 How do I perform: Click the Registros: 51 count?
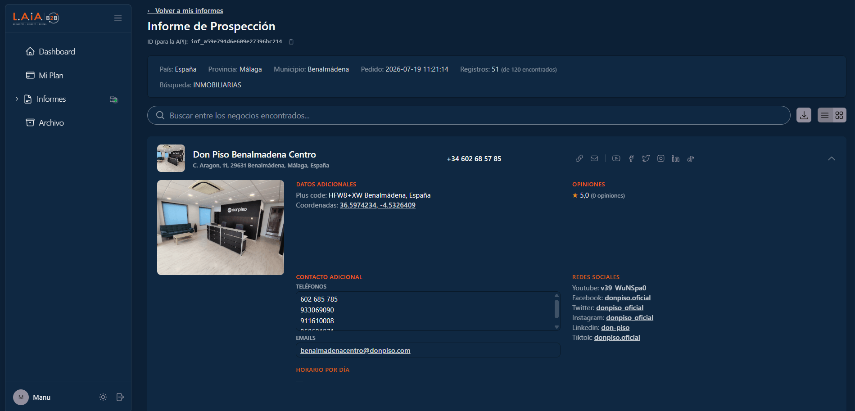480,69
